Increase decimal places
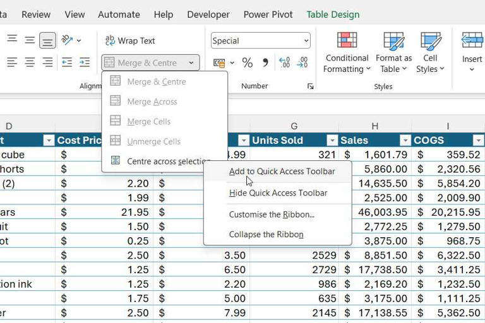Screen dimensions: 485x323 (284, 62)
